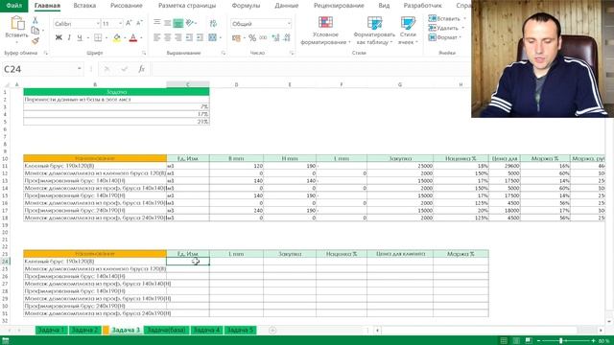The width and height of the screenshot is (614, 345).
Task: Switch to the Рецензирование ribbon tab
Action: click(339, 6)
